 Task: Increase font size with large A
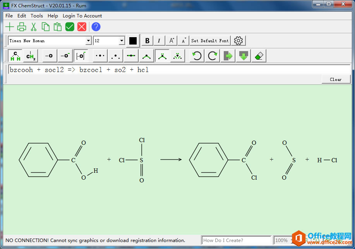[x=171, y=41]
